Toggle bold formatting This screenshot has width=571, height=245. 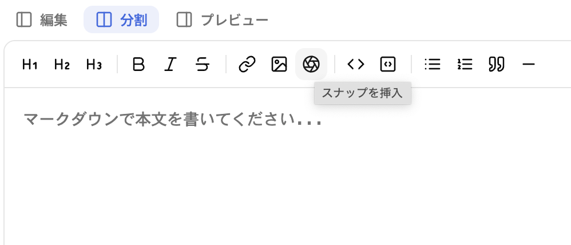click(x=138, y=64)
